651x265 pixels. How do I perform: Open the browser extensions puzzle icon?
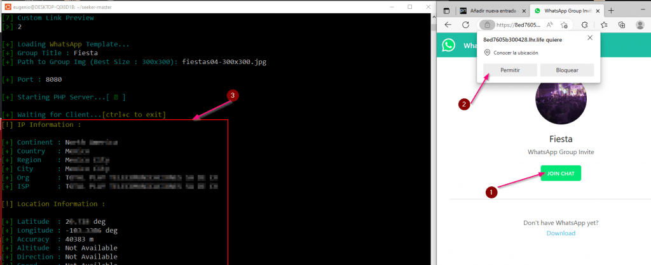(x=585, y=25)
